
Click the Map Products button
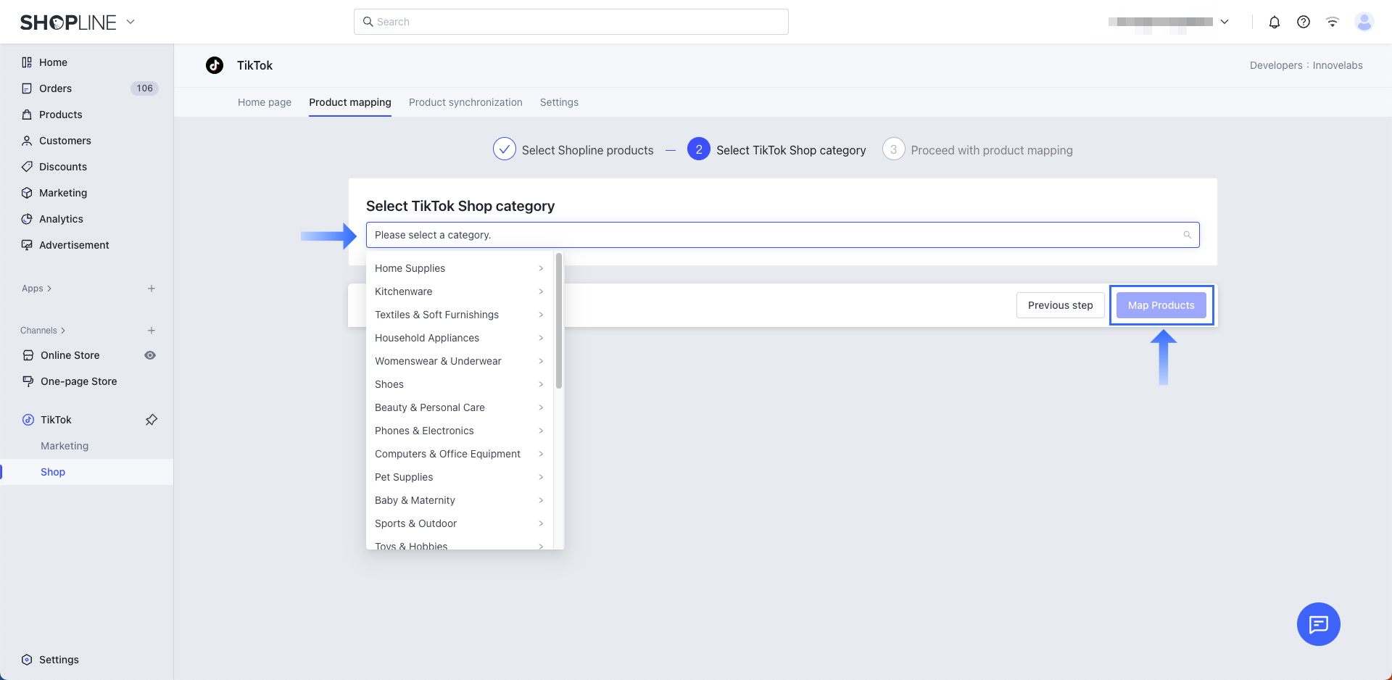pos(1161,305)
